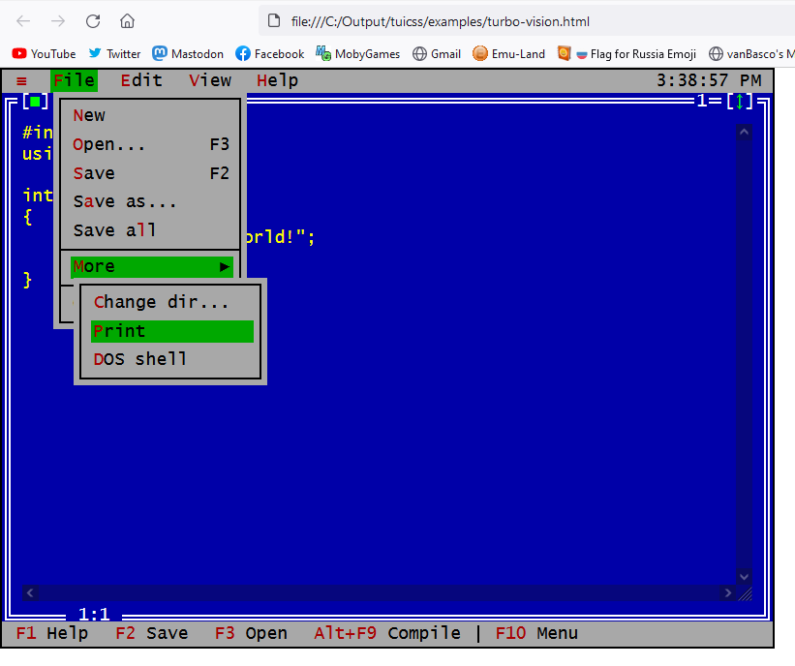Open the Edit menu
Image resolution: width=795 pixels, height=666 pixels.
coord(141,80)
